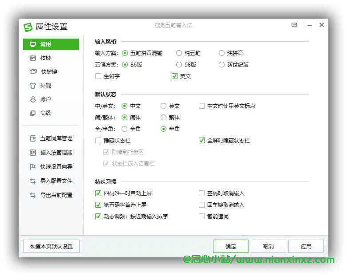Toggle 状态栏嵌入语言栏 checkbox
347x276 pixels.
click(x=106, y=164)
